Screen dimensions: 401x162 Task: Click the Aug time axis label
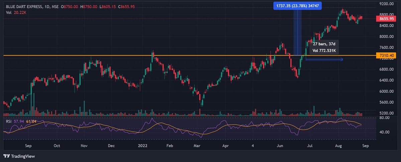pyautogui.click(x=338, y=146)
